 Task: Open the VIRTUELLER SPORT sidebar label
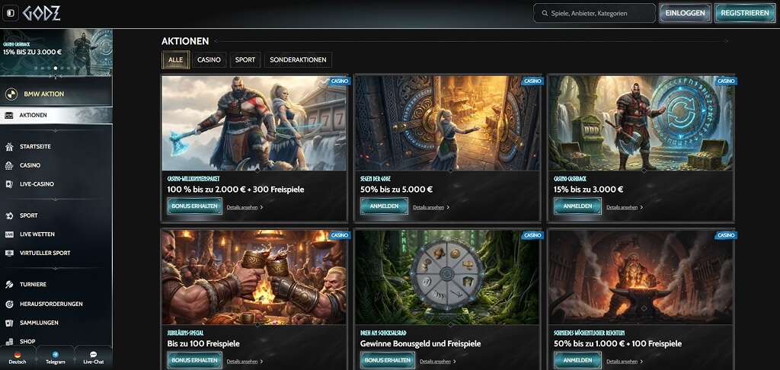[x=45, y=253]
